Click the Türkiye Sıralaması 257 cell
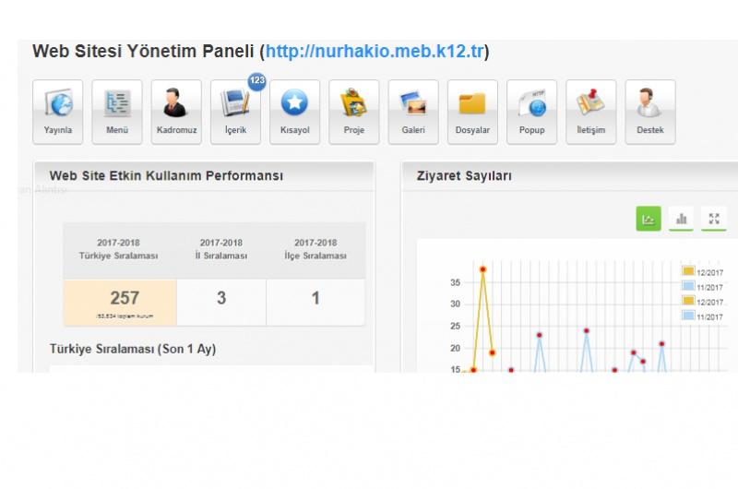738x489 pixels. 125,302
